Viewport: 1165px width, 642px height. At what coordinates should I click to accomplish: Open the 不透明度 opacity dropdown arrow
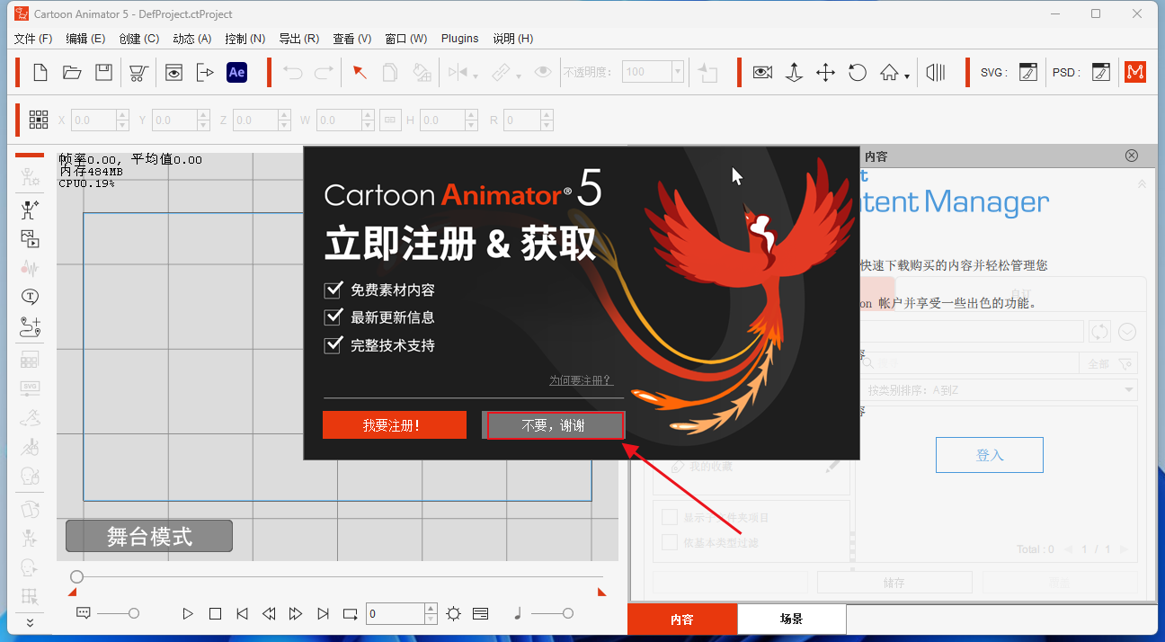click(678, 73)
